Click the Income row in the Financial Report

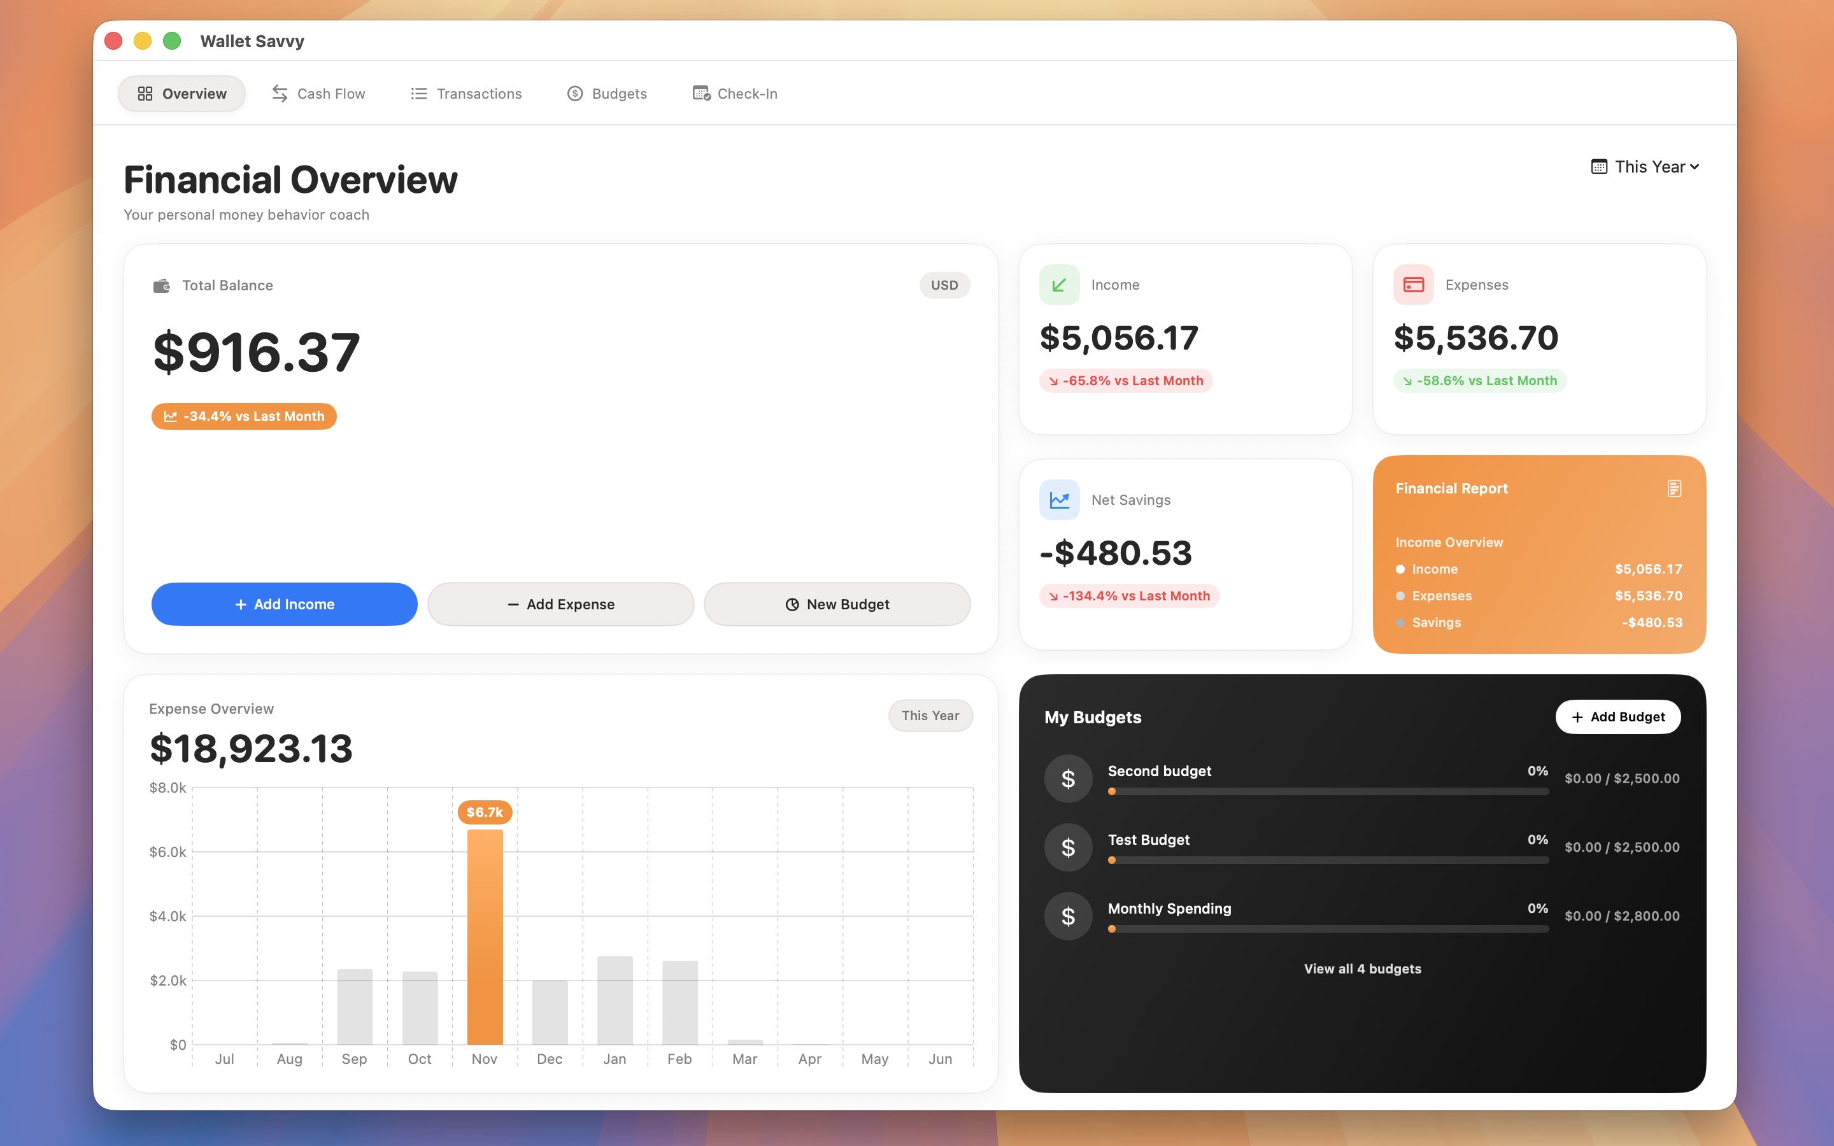pyautogui.click(x=1539, y=569)
